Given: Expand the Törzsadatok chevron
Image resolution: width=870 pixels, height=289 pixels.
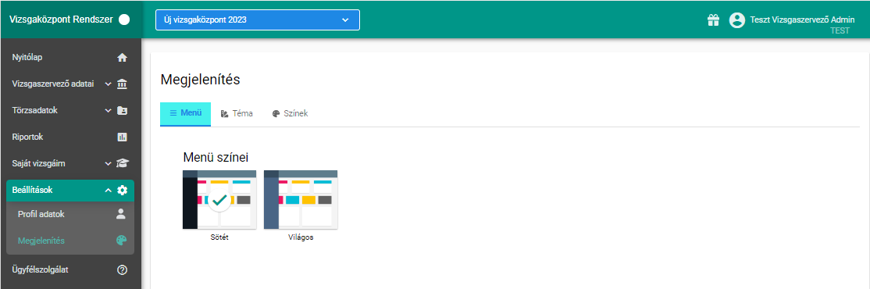Looking at the screenshot, I should [109, 110].
